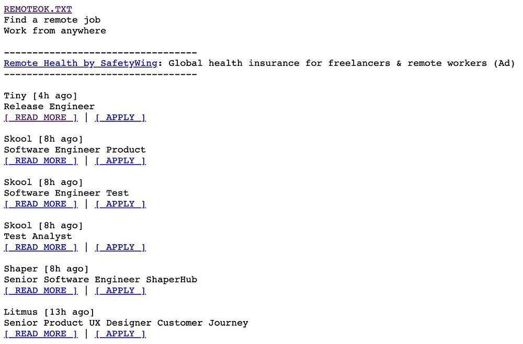This screenshot has width=523, height=344.
Task: Apply to Tiny Release Engineer job
Action: tap(120, 117)
